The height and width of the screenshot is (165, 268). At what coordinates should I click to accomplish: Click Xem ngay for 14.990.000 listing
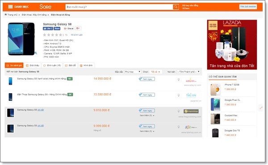coord(147,79)
